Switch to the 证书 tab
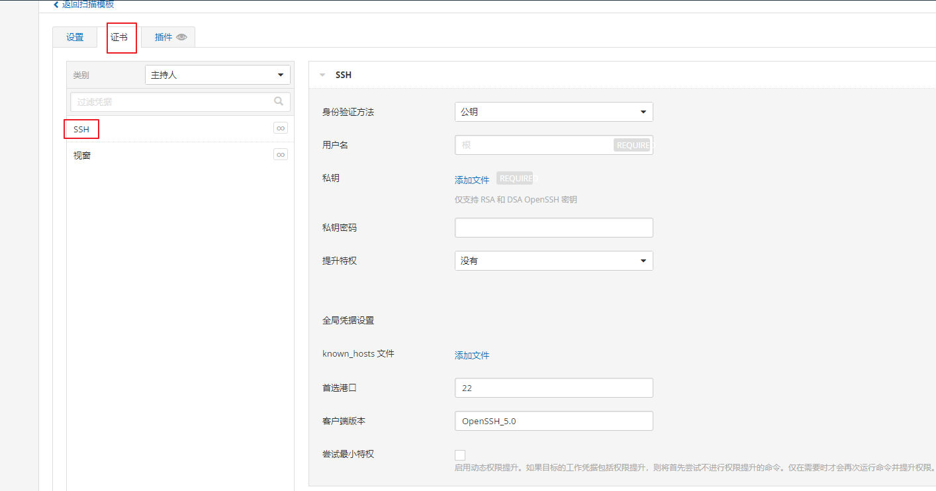This screenshot has width=936, height=491. click(119, 37)
